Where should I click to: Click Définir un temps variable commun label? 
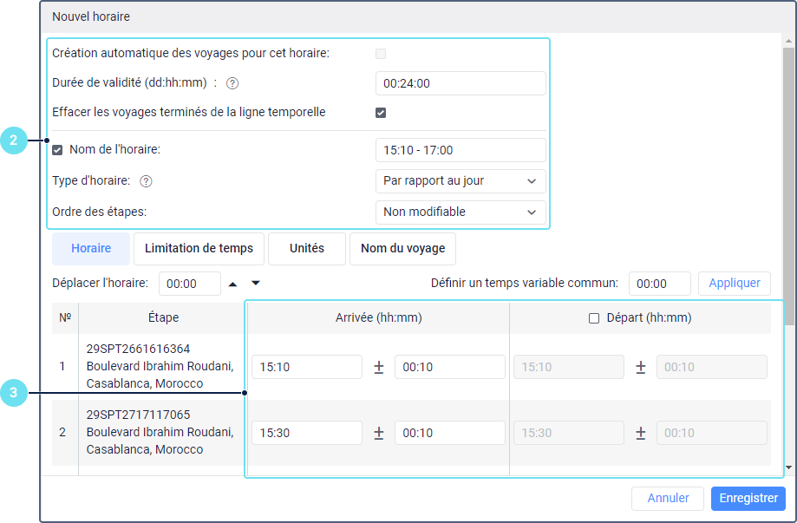(x=525, y=283)
